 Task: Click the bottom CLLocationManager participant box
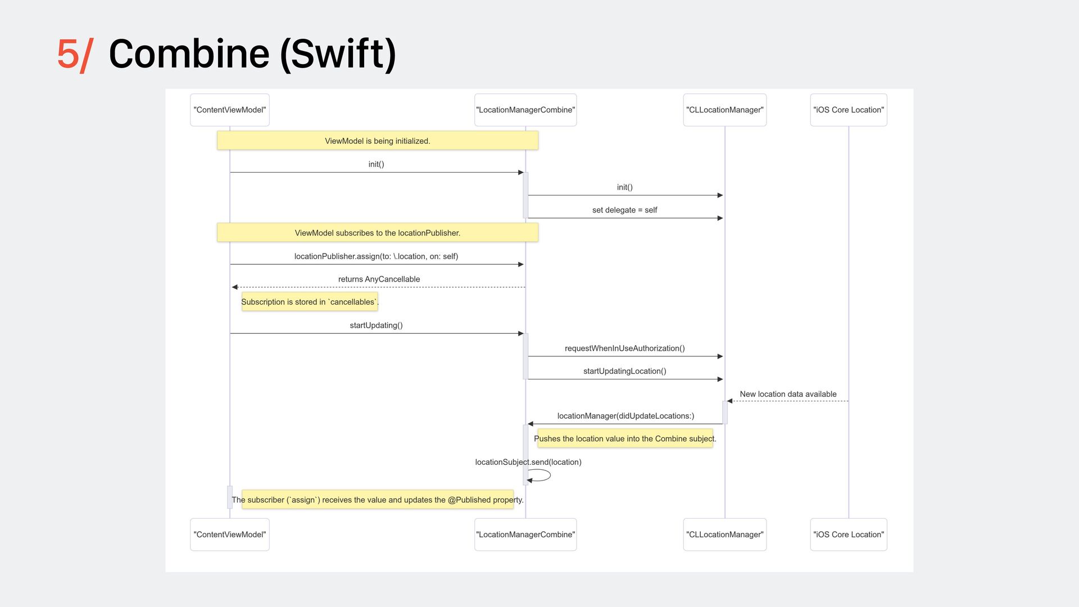pyautogui.click(x=724, y=534)
